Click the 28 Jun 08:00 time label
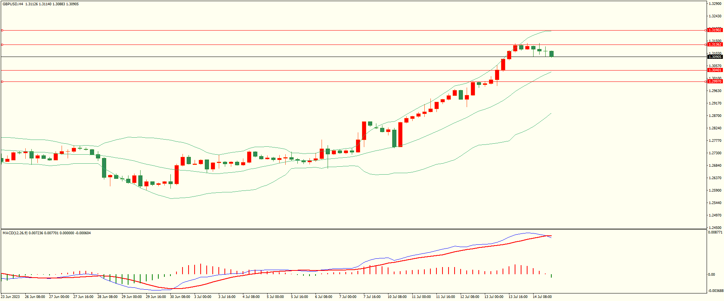The width and height of the screenshot is (724, 301). 107,297
